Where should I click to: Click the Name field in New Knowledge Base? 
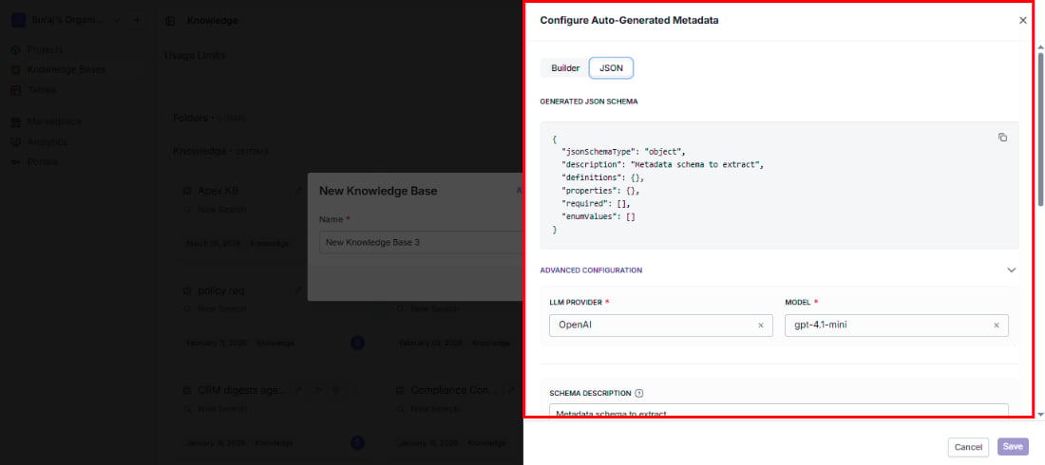click(x=421, y=243)
